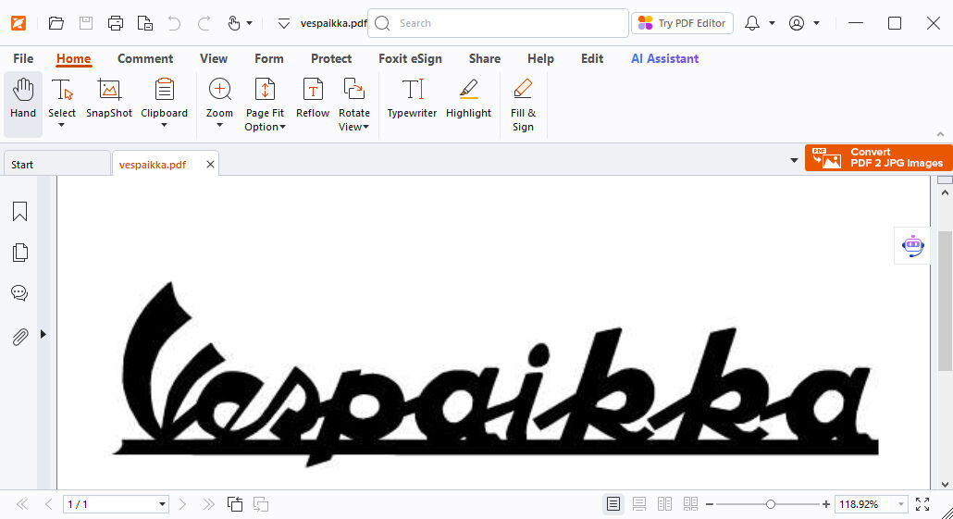
Task: Expand the Clipboard dropdown arrow
Action: tap(164, 125)
